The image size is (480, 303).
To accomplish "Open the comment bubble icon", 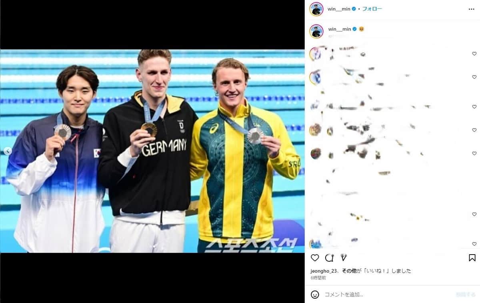I will (329, 258).
